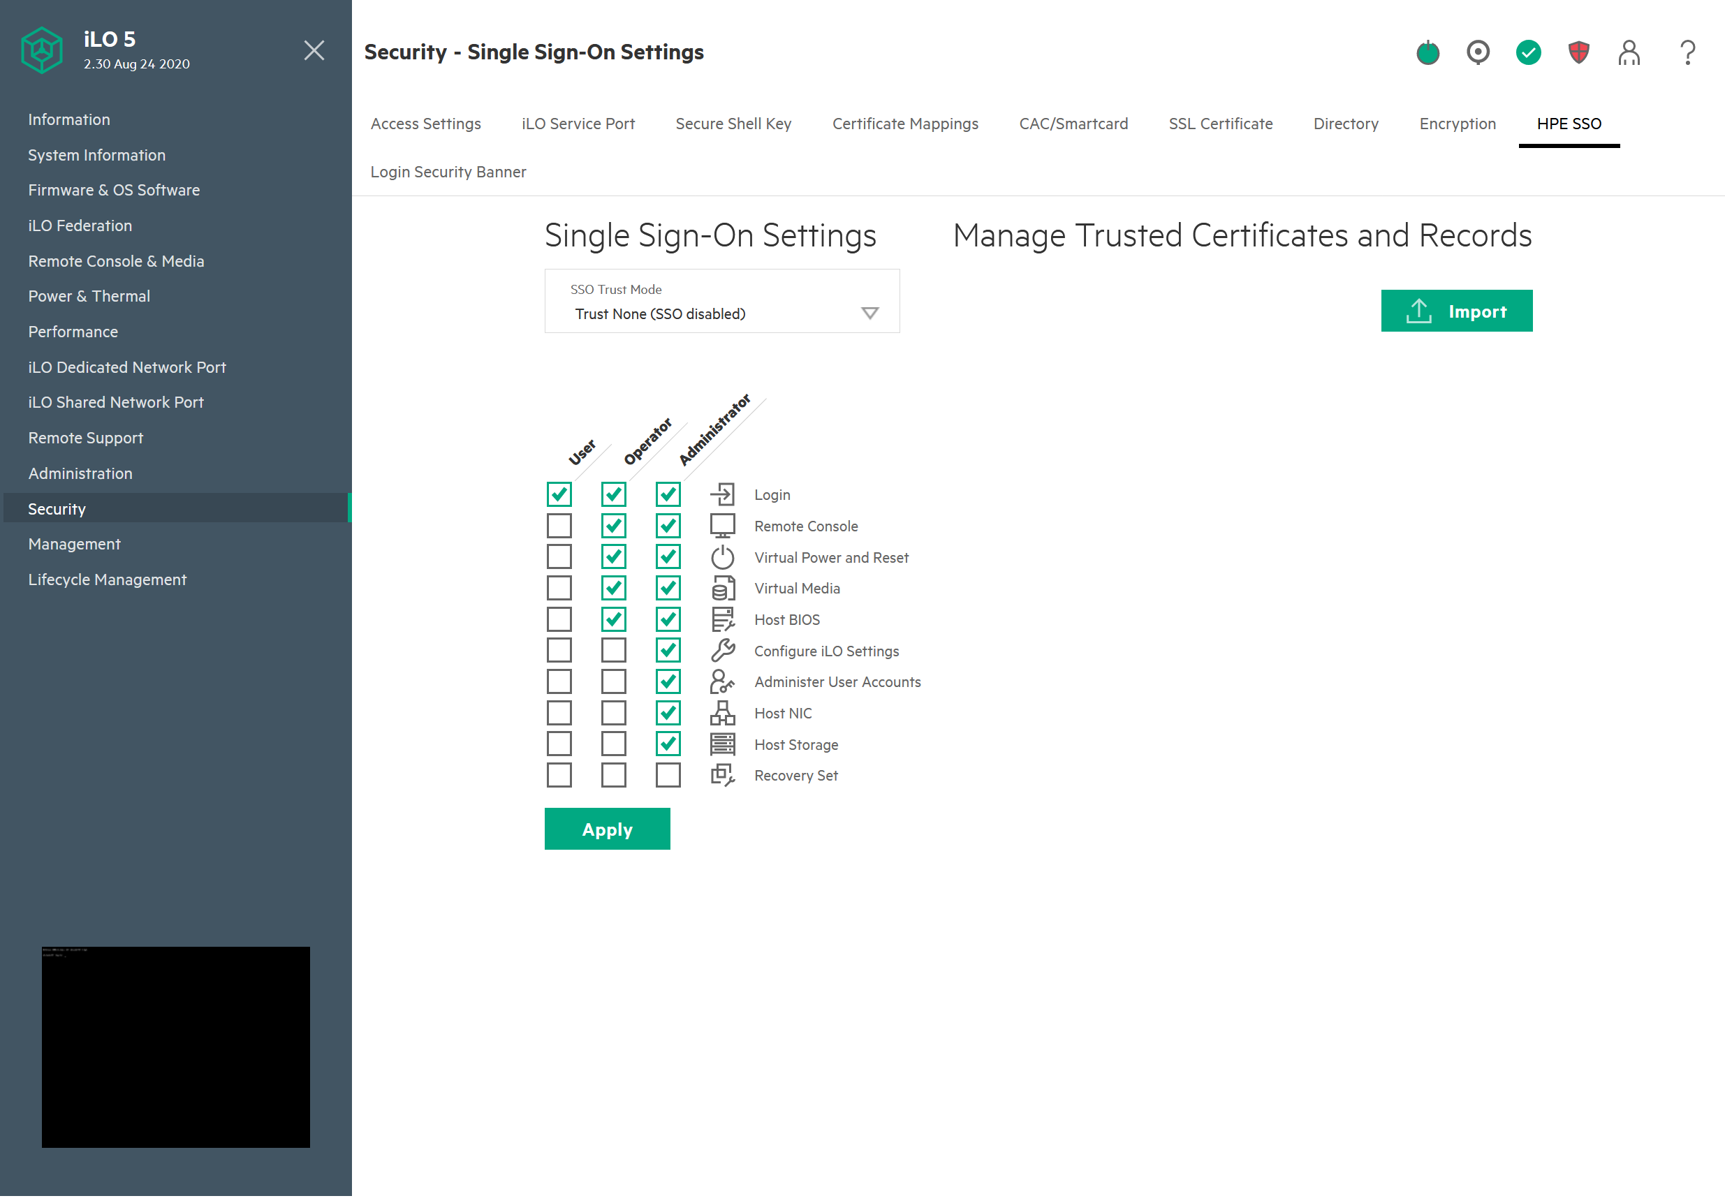Click the power status icon in header
The height and width of the screenshot is (1203, 1725).
click(x=1427, y=52)
